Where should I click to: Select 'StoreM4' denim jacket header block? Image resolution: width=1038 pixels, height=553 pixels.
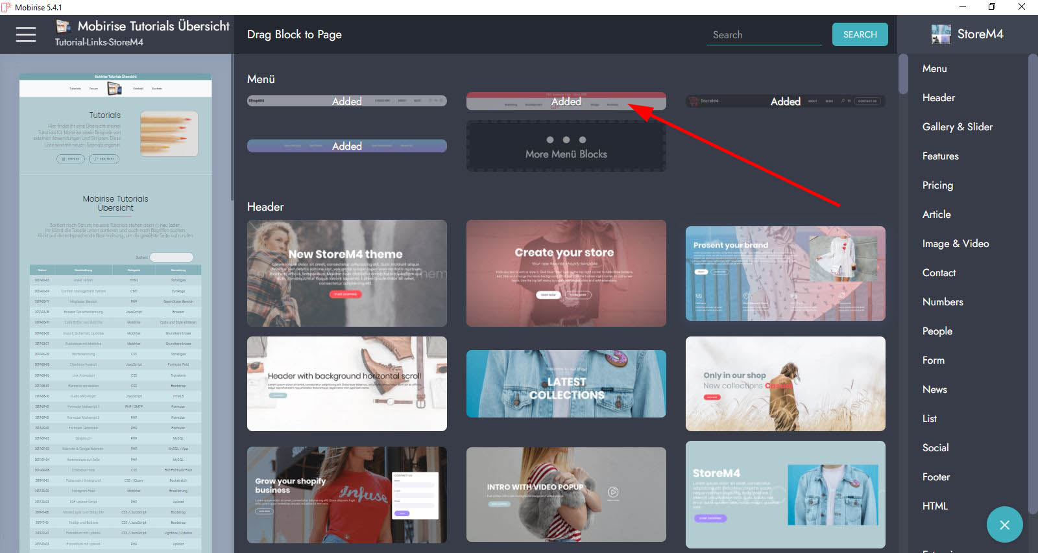(785, 495)
